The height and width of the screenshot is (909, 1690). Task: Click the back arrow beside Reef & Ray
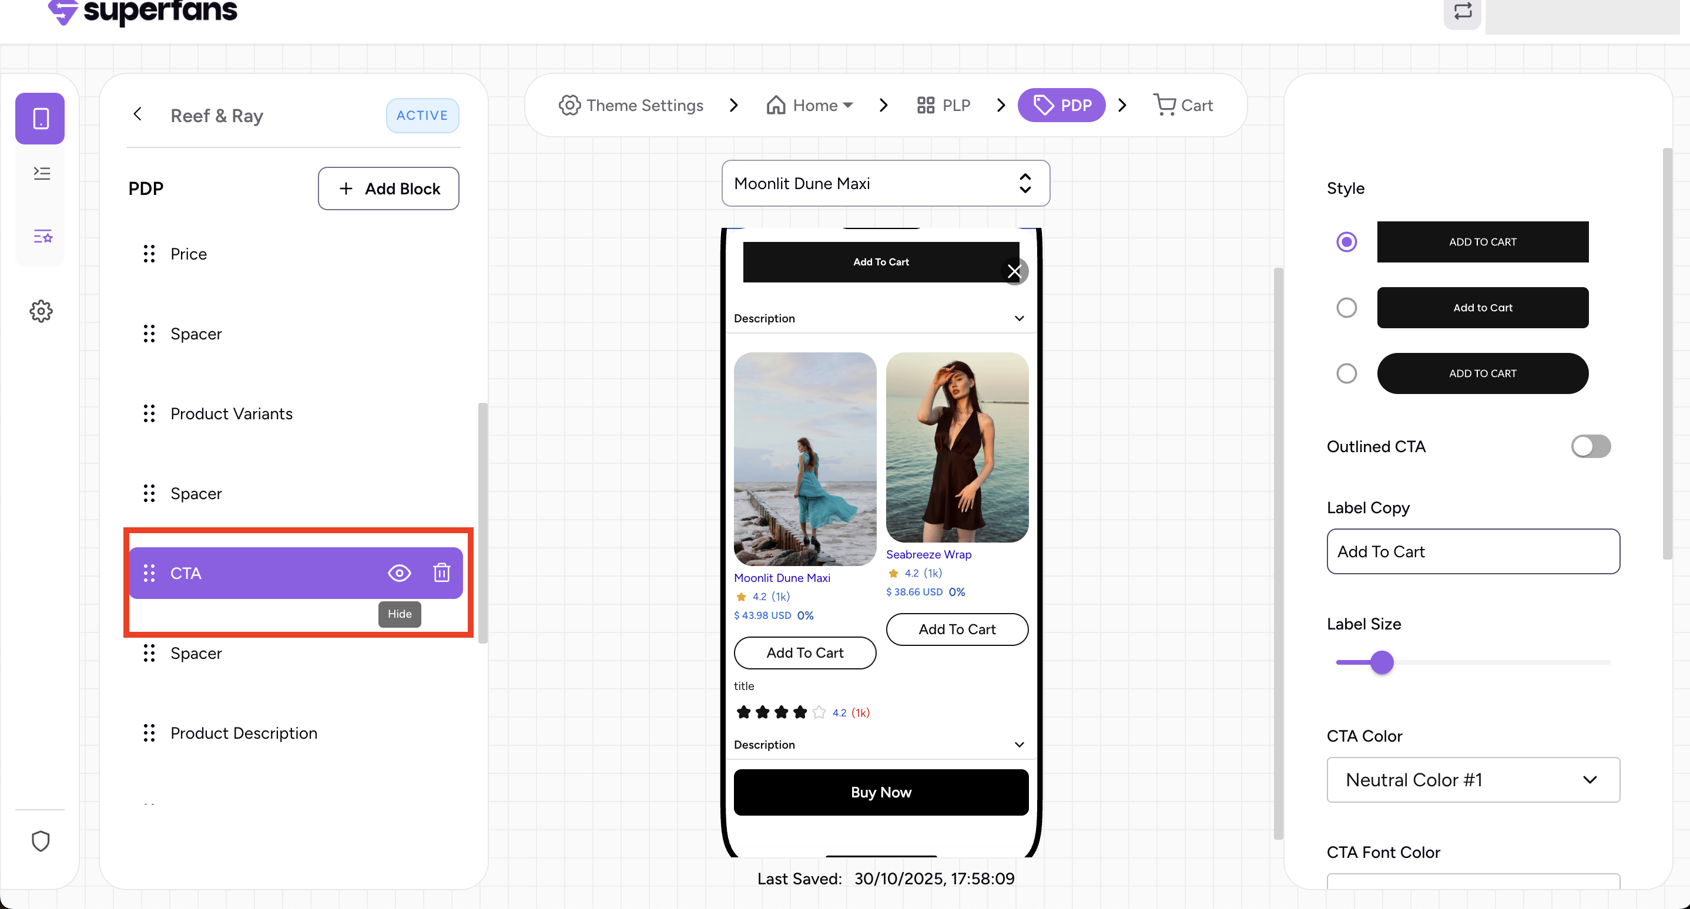click(x=137, y=114)
